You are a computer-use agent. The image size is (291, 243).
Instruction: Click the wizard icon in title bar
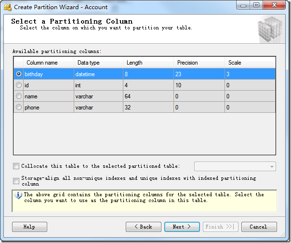(7, 7)
